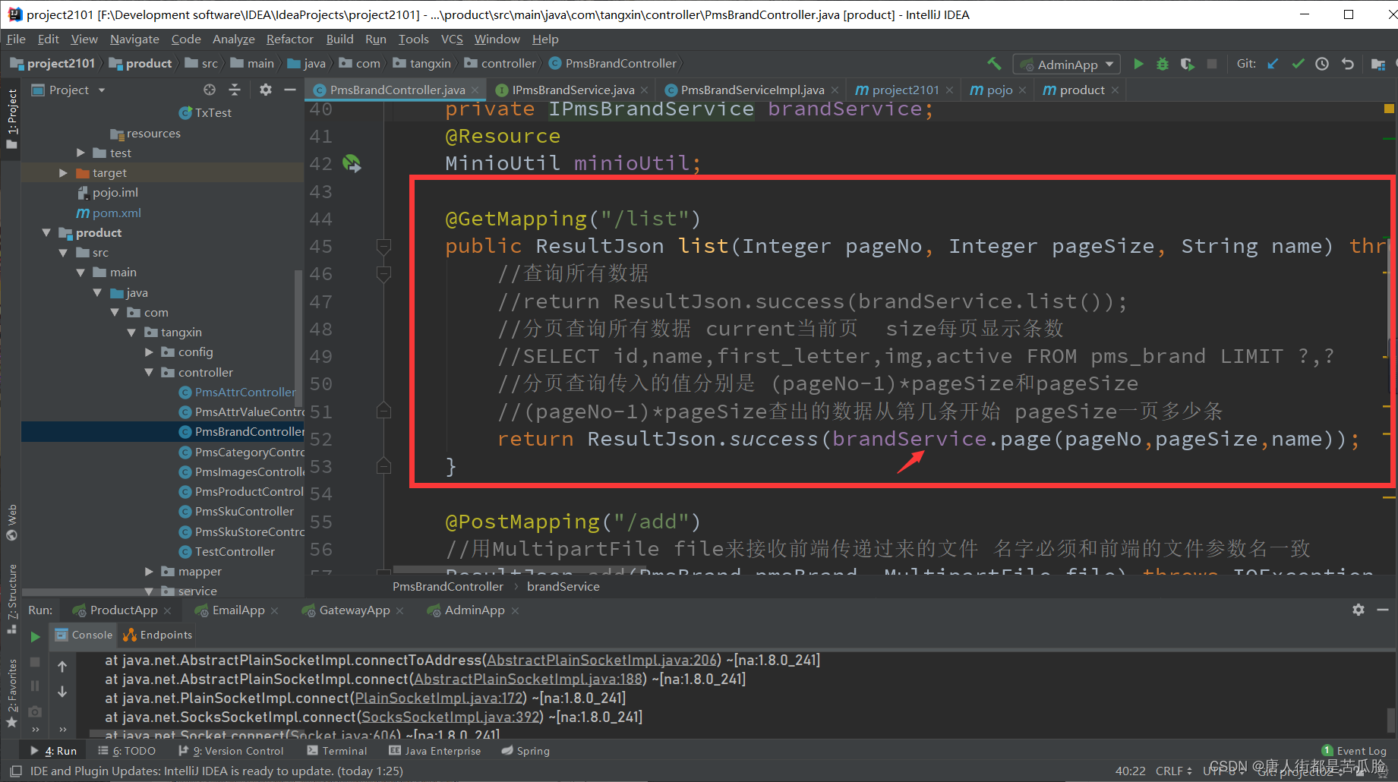Commit changes with the Git checkmark

(x=1298, y=65)
